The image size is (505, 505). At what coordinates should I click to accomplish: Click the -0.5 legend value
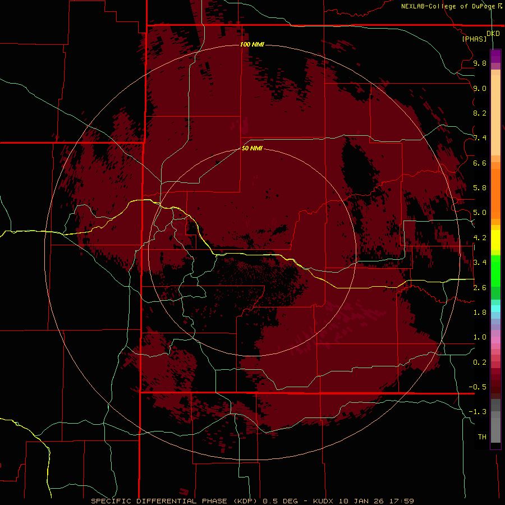[x=478, y=387]
